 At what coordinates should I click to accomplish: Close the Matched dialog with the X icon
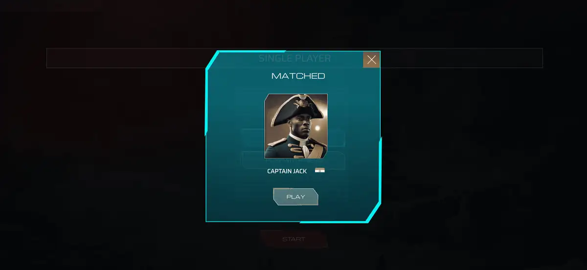point(371,60)
